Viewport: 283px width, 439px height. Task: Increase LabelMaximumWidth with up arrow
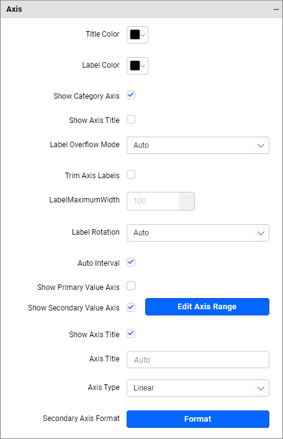pos(187,197)
